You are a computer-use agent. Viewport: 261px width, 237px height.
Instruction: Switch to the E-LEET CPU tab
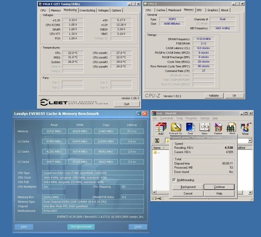tap(43, 10)
